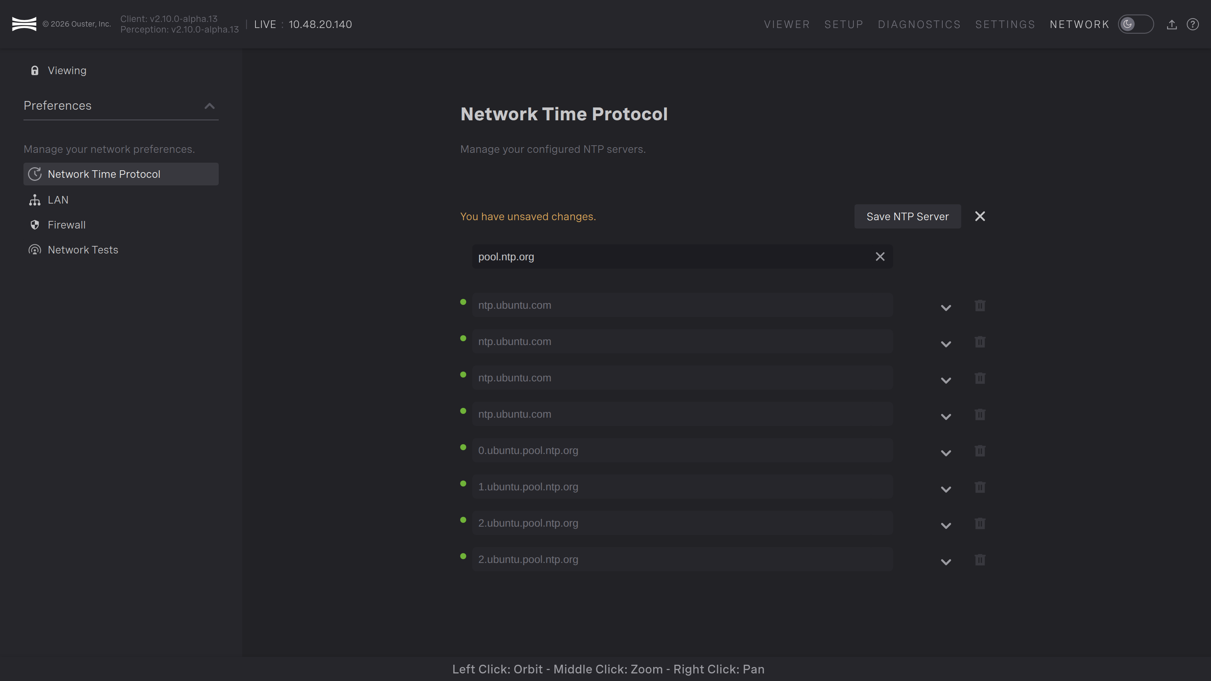Open the SETTINGS tab
This screenshot has height=681, width=1211.
coord(1005,25)
